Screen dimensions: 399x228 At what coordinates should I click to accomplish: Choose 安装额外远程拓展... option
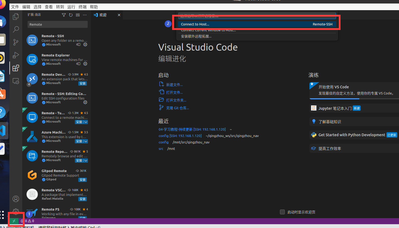coord(257,36)
